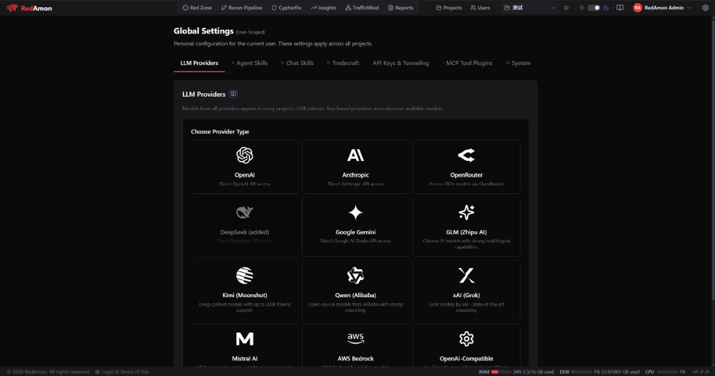715x376 pixels.
Task: Select the OpenAI-Compatible gear icon
Action: click(x=466, y=339)
